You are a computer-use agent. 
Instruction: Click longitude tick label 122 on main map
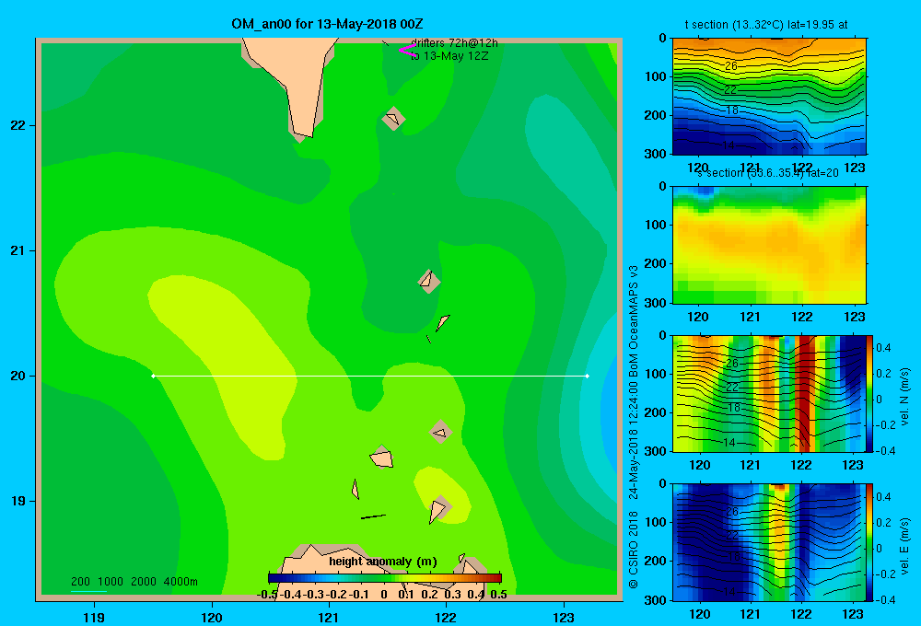point(447,617)
